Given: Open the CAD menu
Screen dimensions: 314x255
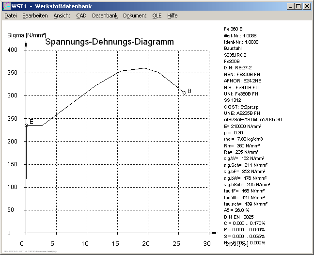Looking at the screenshot, I should click(x=81, y=16).
